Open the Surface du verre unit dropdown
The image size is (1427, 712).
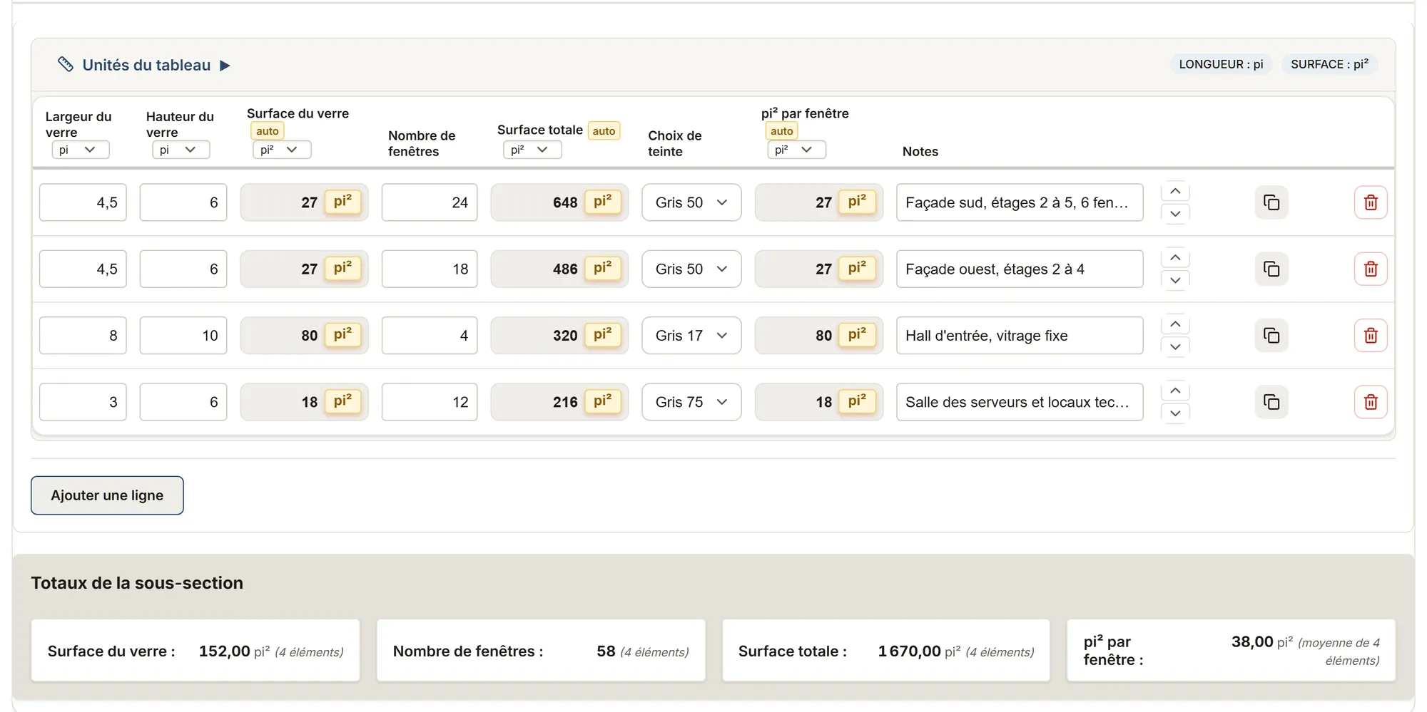[x=282, y=150]
